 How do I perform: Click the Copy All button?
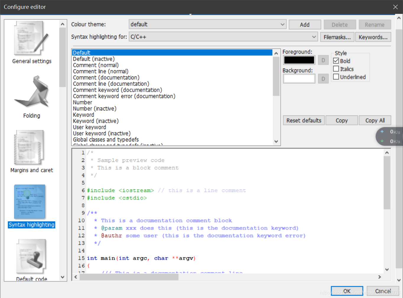pyautogui.click(x=375, y=120)
